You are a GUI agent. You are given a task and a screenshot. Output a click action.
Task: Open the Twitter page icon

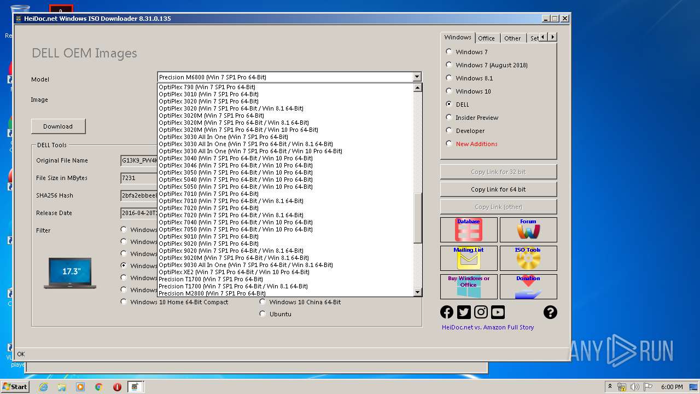(464, 312)
